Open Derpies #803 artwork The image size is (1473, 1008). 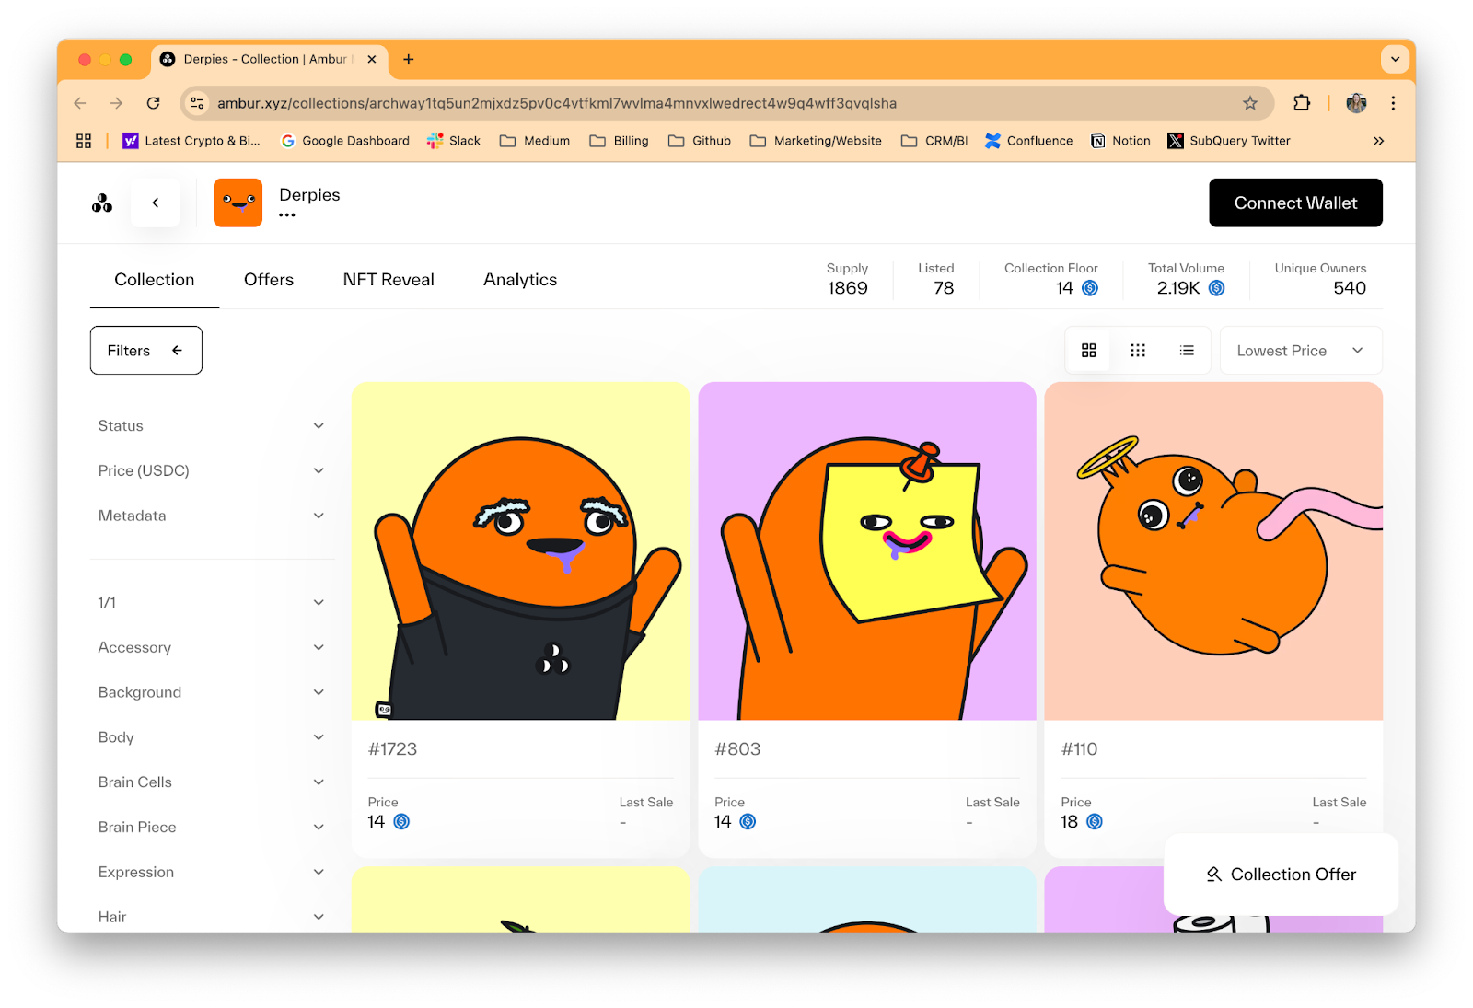[867, 551]
